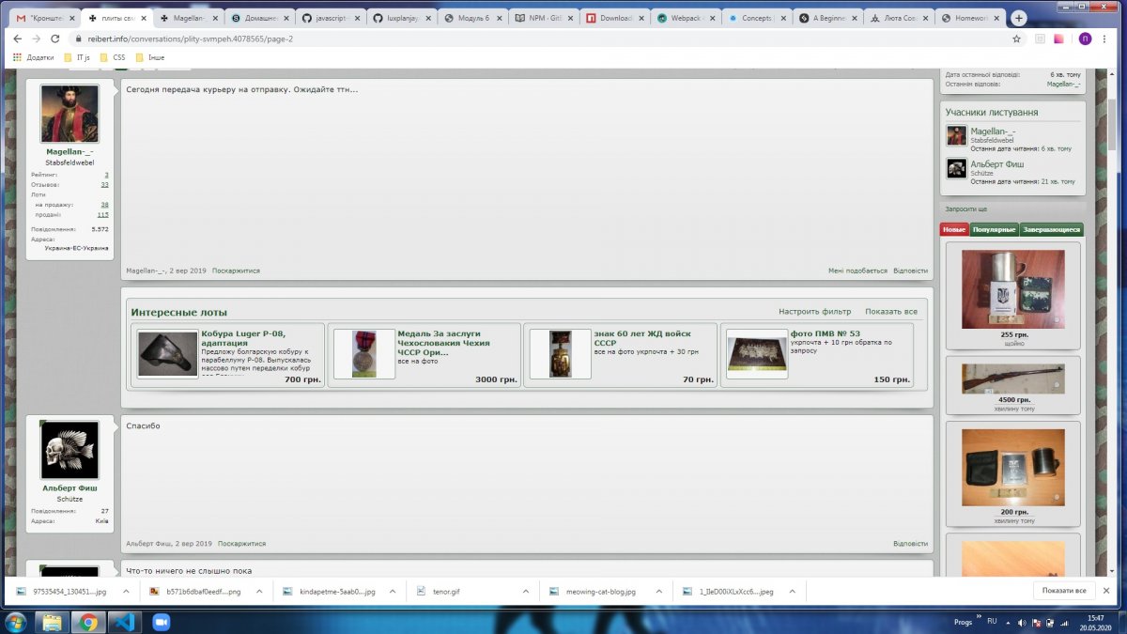This screenshot has height=634, width=1127.
Task: Open Magellan-_- avatar in the first post
Action: click(x=69, y=114)
